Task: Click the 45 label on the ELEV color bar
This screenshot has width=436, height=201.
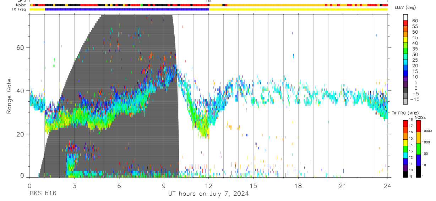Action: (x=415, y=38)
